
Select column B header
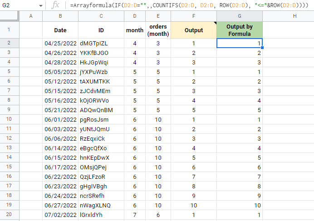point(60,16)
